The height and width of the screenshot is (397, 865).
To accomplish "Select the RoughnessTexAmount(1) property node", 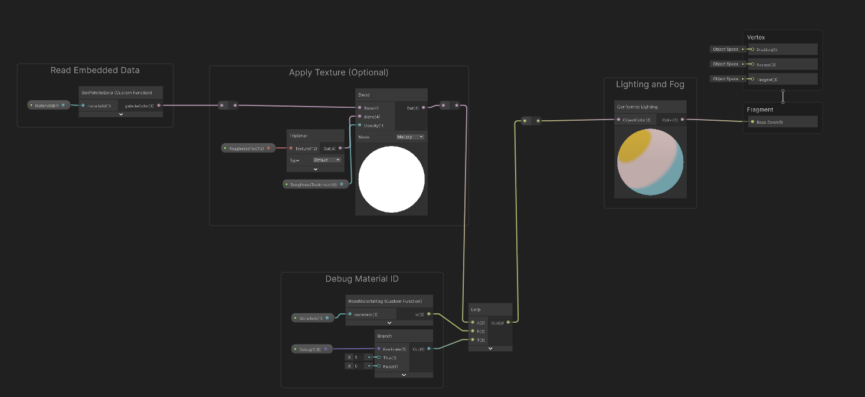I will [316, 184].
